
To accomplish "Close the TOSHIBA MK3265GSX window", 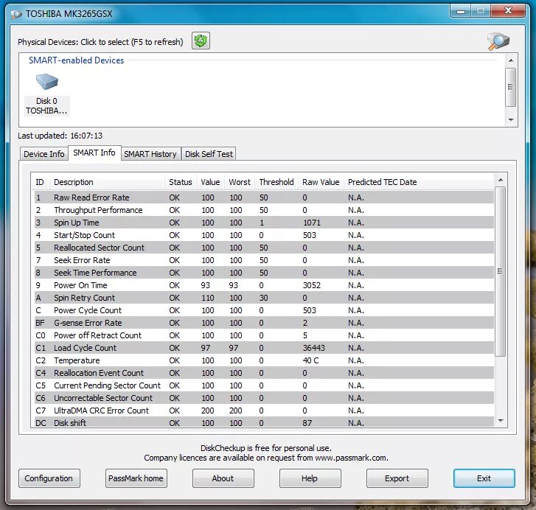I will pyautogui.click(x=508, y=11).
